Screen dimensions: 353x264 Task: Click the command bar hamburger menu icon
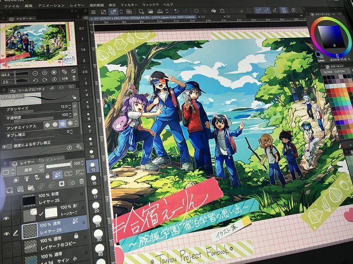(x=93, y=12)
